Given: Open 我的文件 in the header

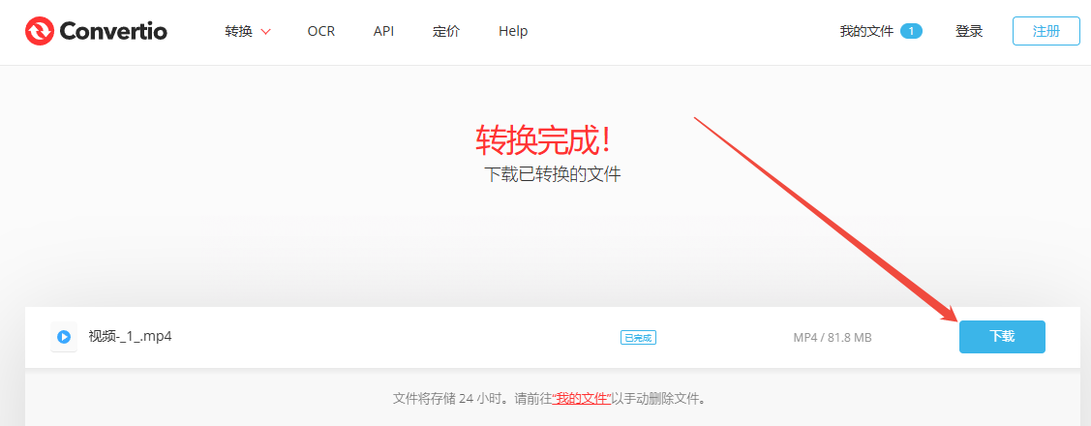Looking at the screenshot, I should point(866,31).
